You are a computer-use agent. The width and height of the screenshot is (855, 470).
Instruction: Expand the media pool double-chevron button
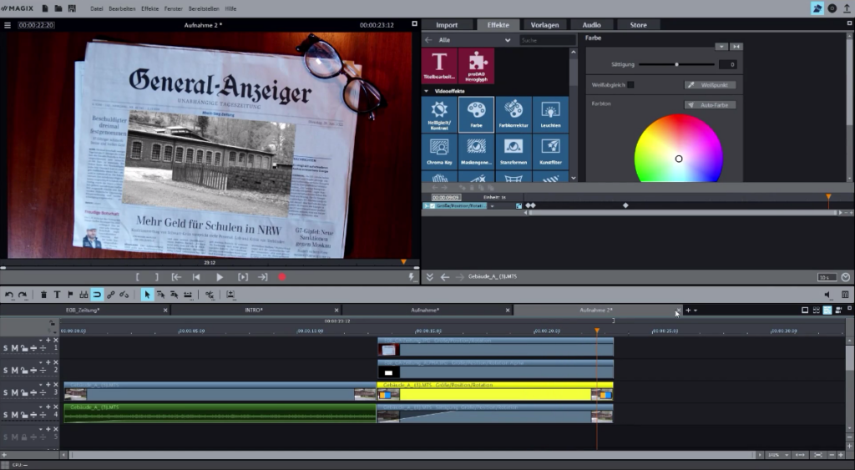tap(430, 277)
